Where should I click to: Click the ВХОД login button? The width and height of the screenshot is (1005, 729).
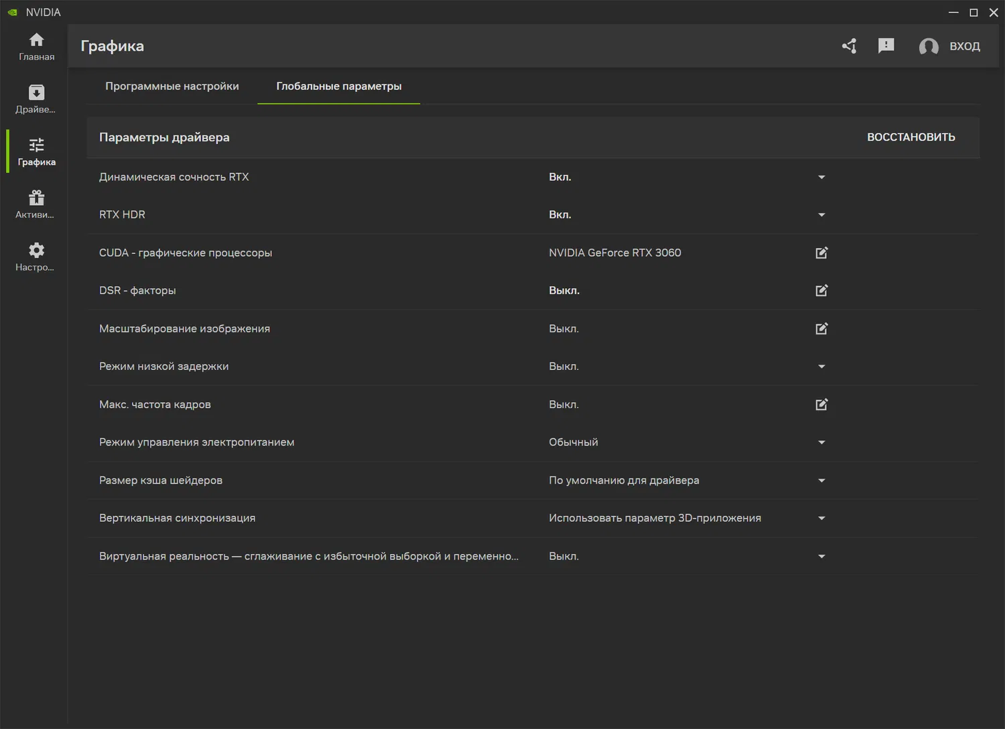coord(950,46)
